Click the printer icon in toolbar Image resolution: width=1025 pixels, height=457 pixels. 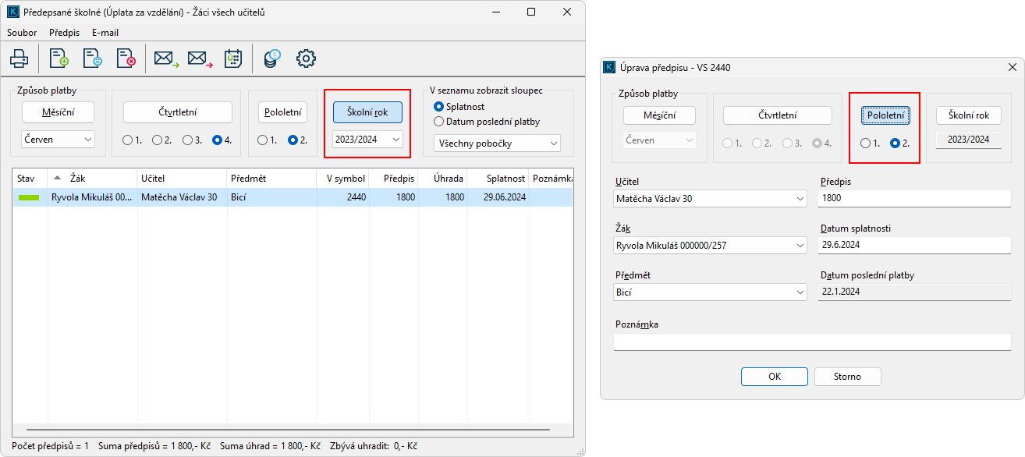(x=20, y=58)
